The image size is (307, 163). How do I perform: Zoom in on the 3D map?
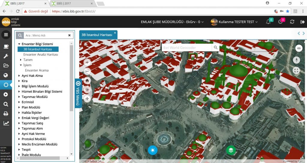pyautogui.click(x=87, y=62)
